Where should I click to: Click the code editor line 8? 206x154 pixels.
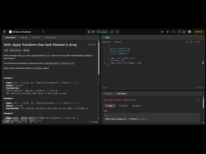(x=125, y=63)
